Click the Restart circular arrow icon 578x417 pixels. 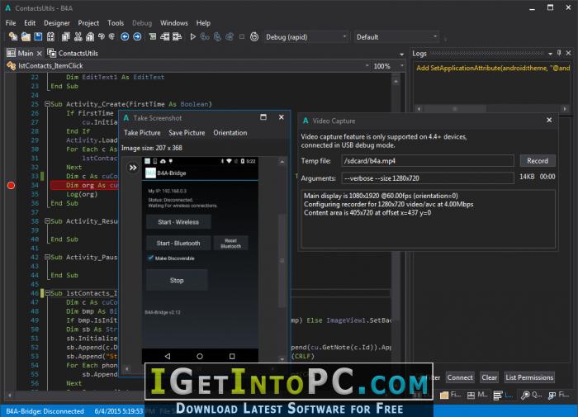coord(254,37)
